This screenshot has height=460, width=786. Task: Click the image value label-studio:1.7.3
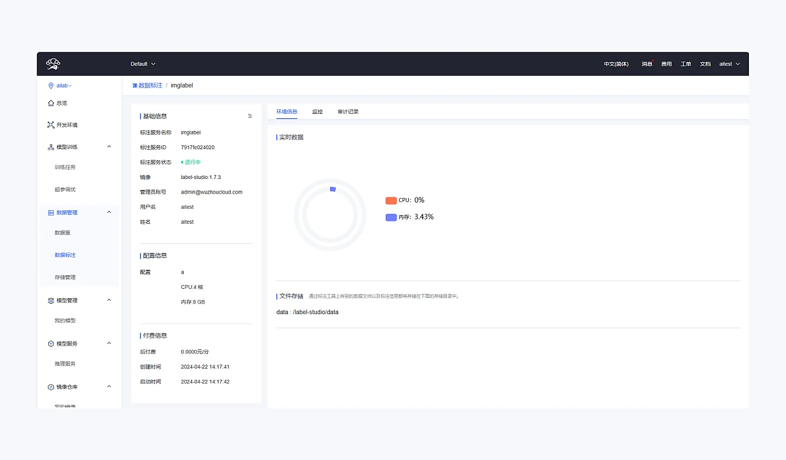click(x=201, y=177)
